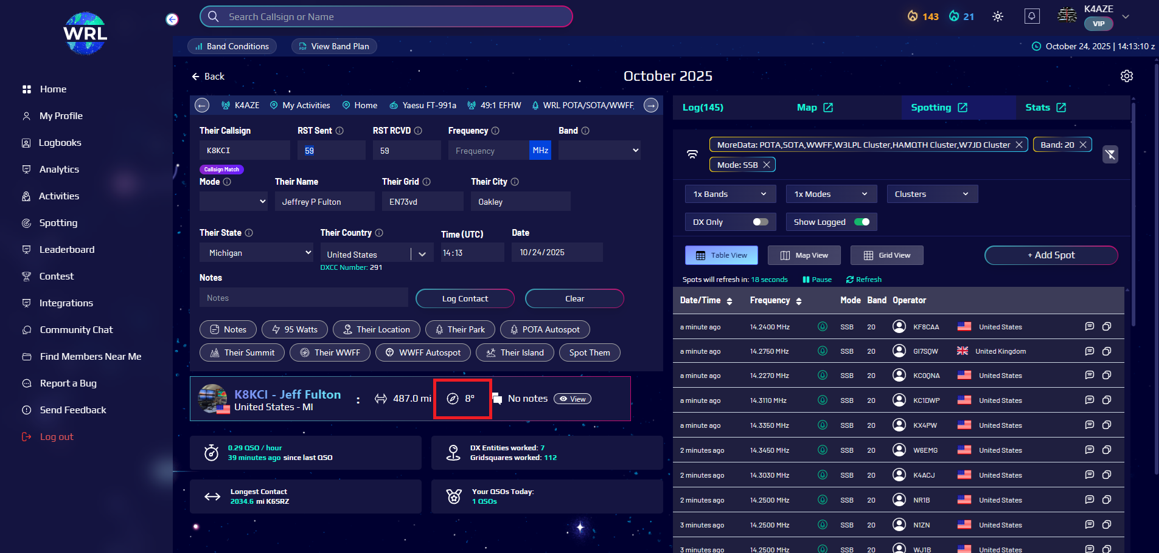
Task: Click the POTA Autospot button
Action: [545, 329]
